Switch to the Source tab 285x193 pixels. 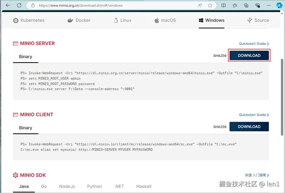258,20
